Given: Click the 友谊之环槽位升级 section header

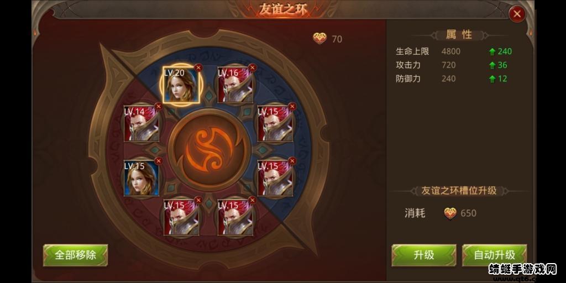Looking at the screenshot, I should (459, 191).
